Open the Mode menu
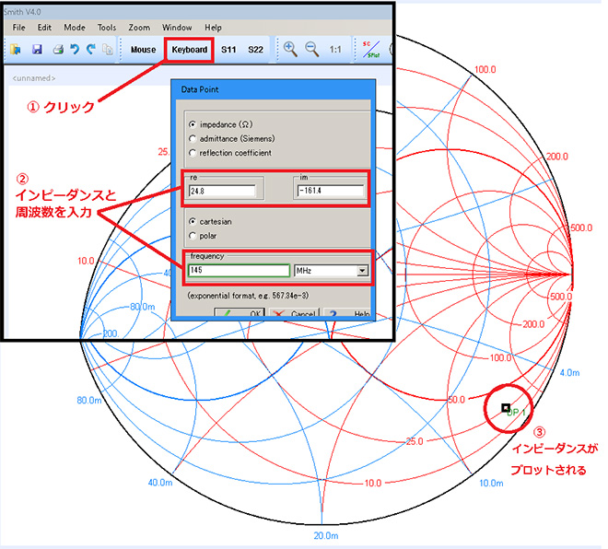The width and height of the screenshot is (608, 549). [x=75, y=28]
